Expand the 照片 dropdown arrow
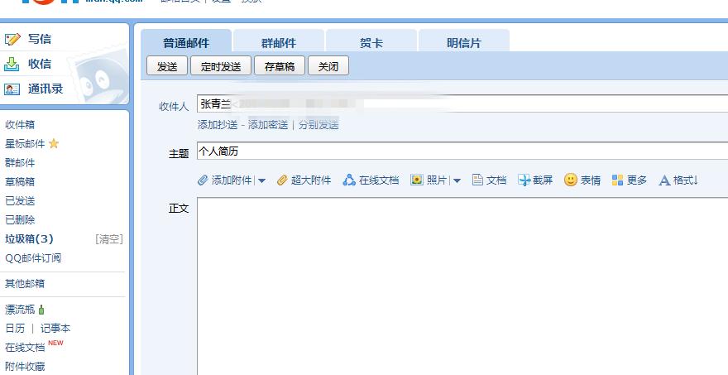This screenshot has height=375, width=728. pos(457,180)
